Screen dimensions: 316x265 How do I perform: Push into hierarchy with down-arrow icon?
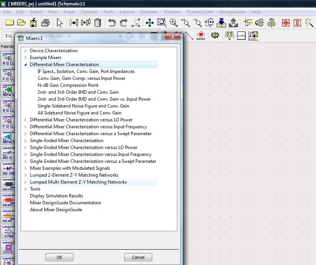pyautogui.click(x=221, y=23)
